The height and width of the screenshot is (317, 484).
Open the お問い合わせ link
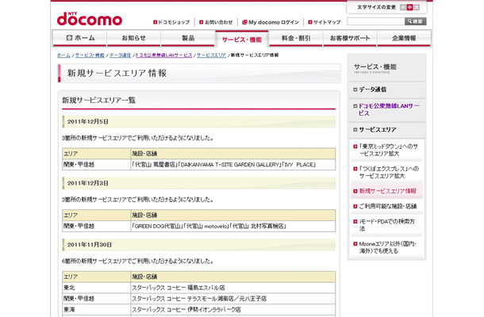tap(216, 22)
